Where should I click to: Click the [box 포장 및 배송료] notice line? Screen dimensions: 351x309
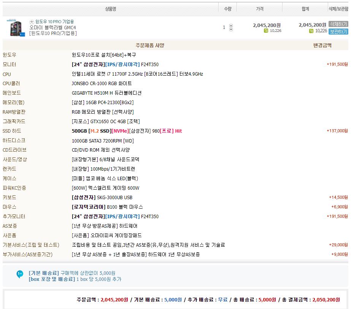(75, 279)
